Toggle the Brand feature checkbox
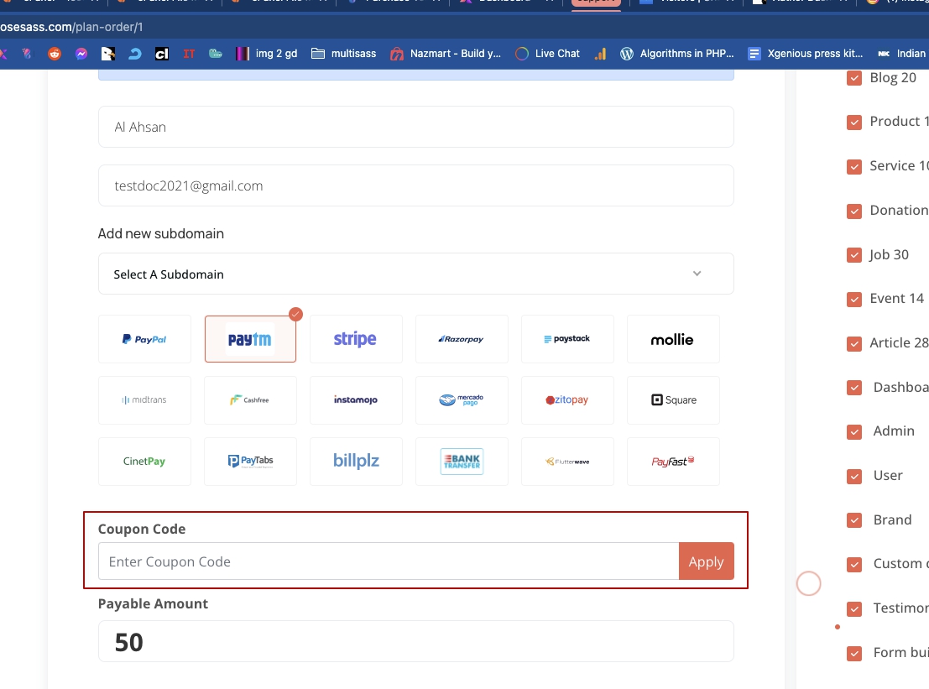 tap(854, 520)
